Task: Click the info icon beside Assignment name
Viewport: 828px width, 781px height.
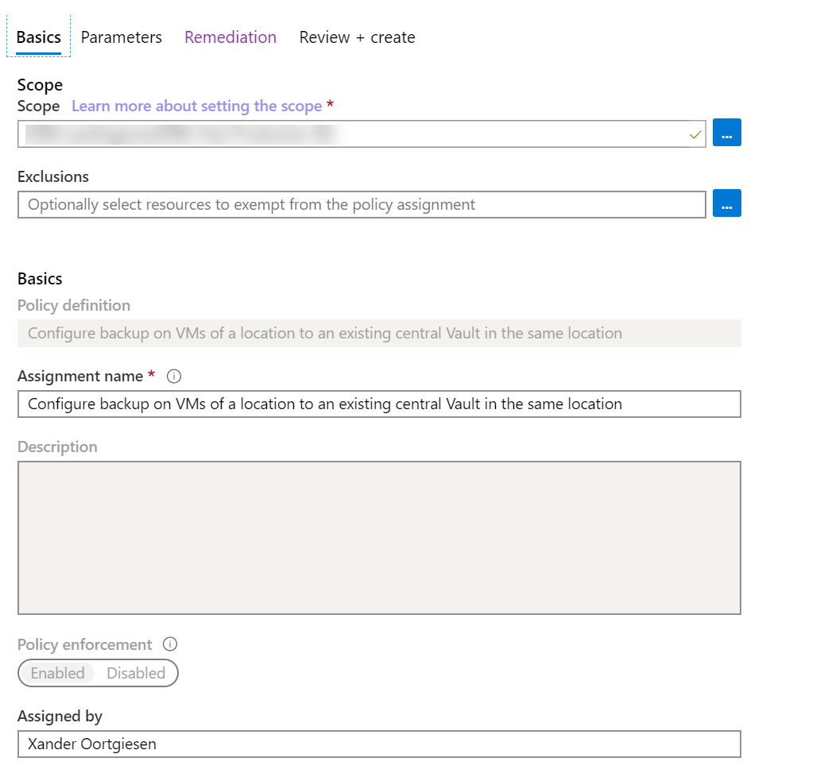Action: coord(174,376)
